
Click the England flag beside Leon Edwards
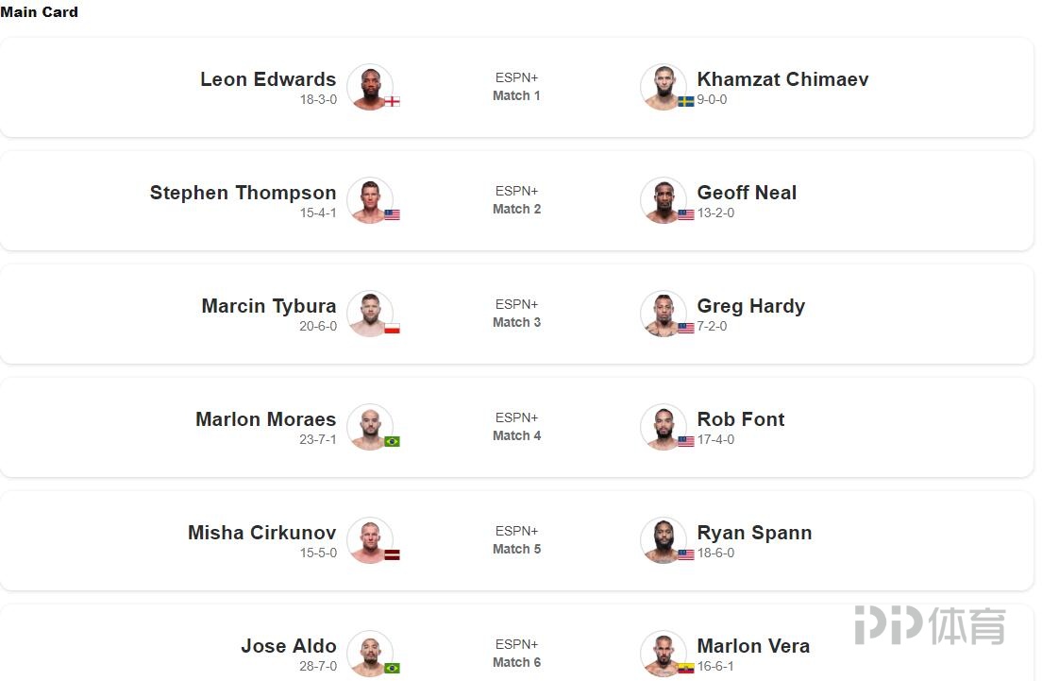click(392, 101)
